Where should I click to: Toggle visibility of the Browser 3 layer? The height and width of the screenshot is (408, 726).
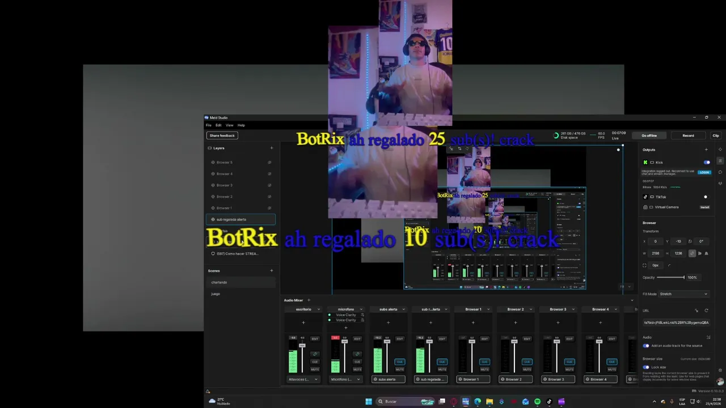pos(269,185)
